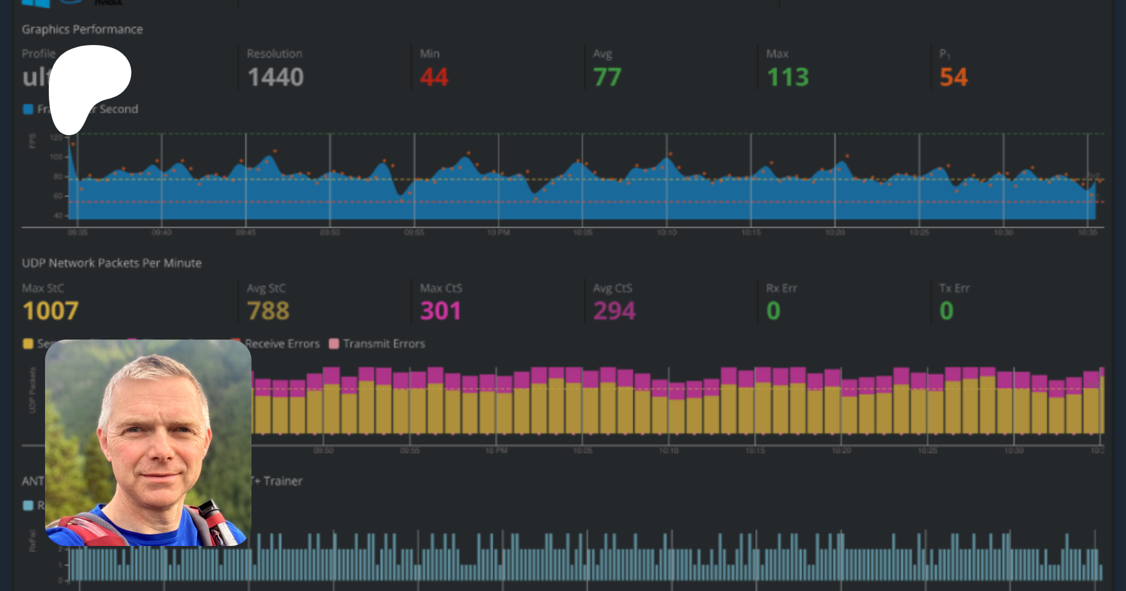This screenshot has width=1126, height=591.
Task: Click the Avg StC value 788
Action: tap(268, 311)
